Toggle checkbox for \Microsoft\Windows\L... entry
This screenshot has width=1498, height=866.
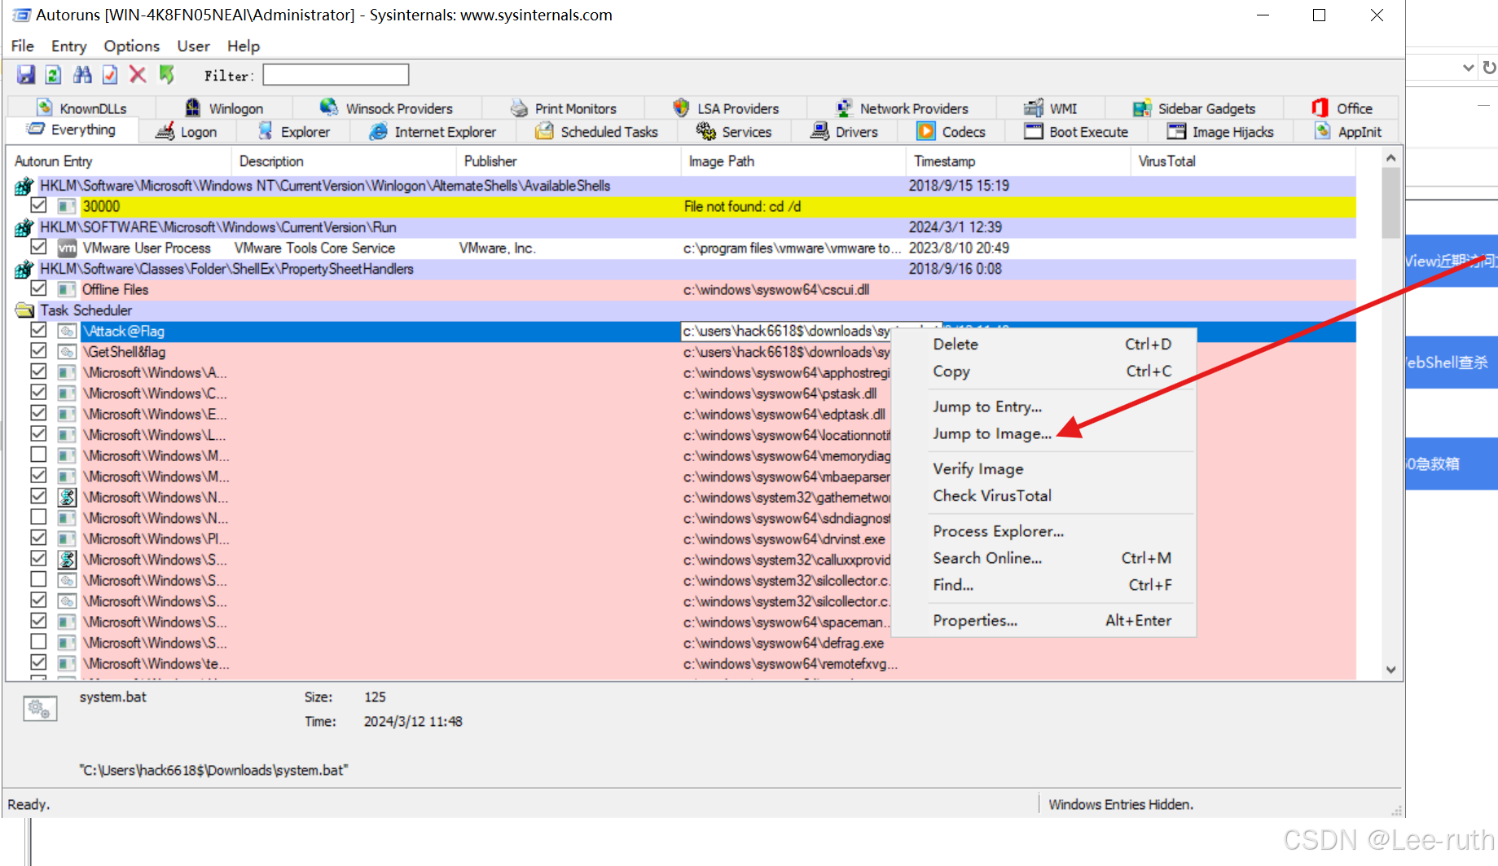[38, 434]
